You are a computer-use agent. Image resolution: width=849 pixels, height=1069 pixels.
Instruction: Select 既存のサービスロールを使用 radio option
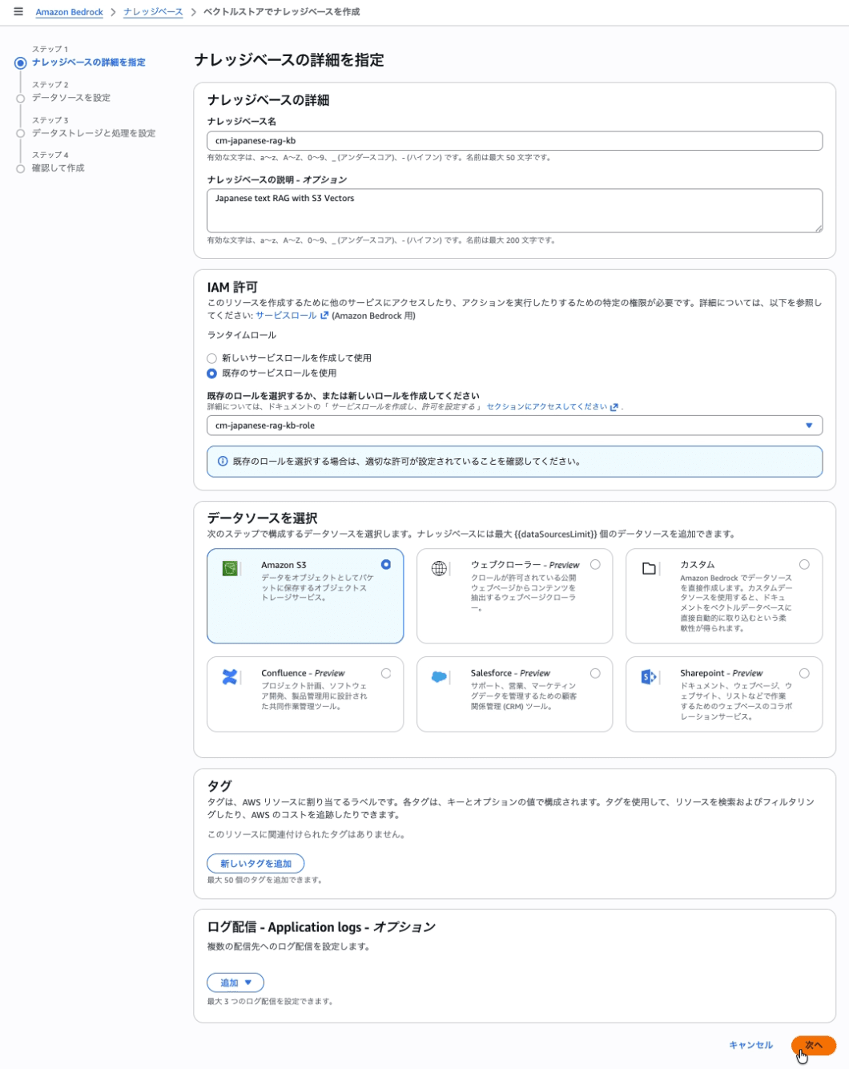click(x=211, y=373)
